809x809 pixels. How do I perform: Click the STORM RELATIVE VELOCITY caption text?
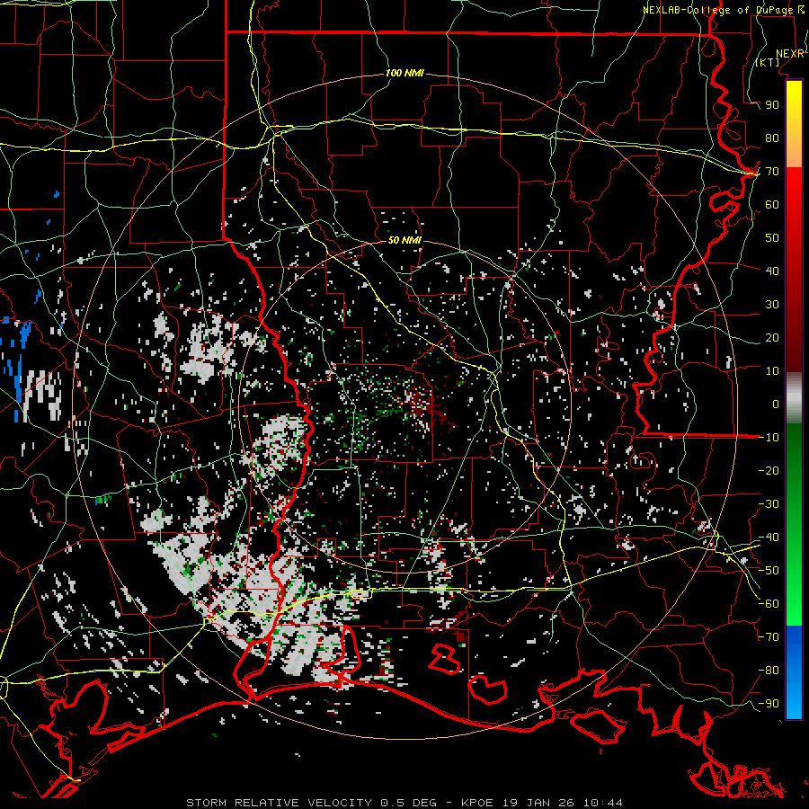[279, 803]
